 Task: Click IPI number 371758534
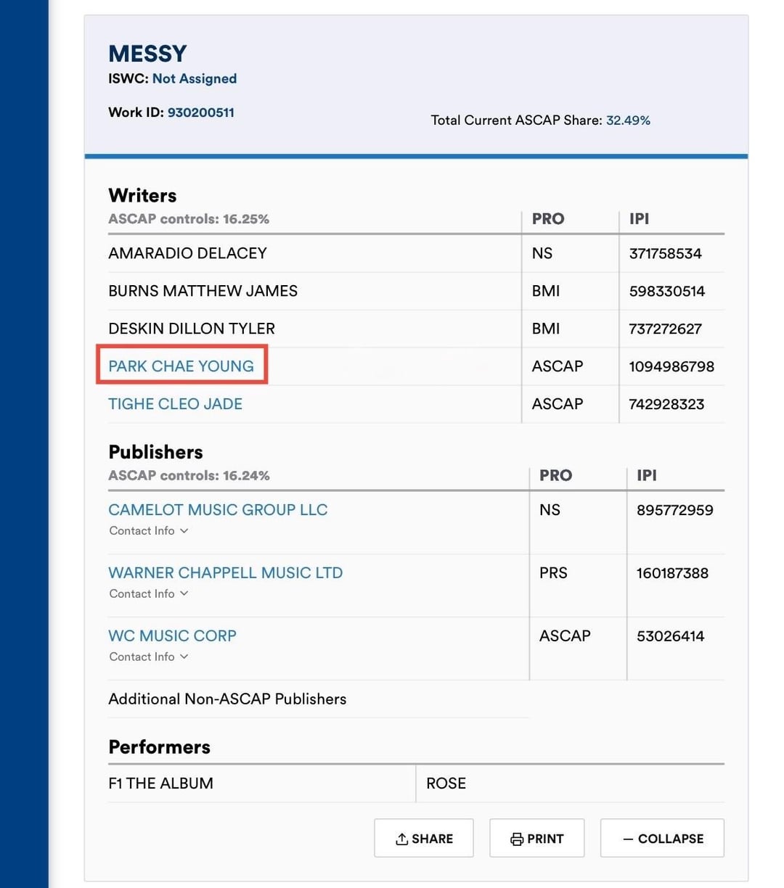[665, 254]
